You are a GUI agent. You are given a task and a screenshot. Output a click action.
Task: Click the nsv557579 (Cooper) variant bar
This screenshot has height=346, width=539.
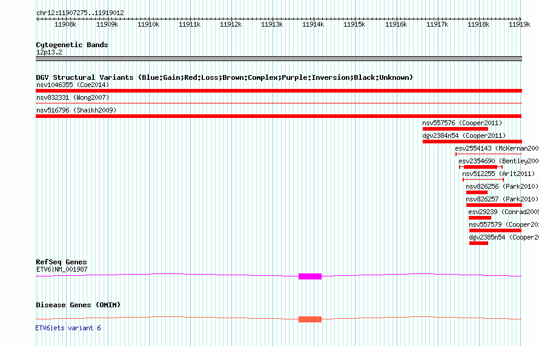(x=495, y=230)
